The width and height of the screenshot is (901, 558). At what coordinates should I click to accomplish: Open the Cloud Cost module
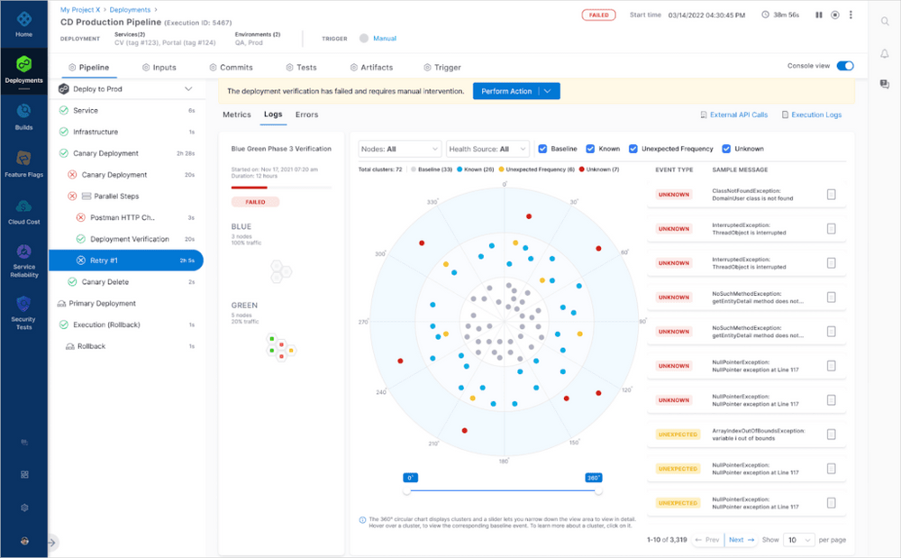pyautogui.click(x=23, y=211)
